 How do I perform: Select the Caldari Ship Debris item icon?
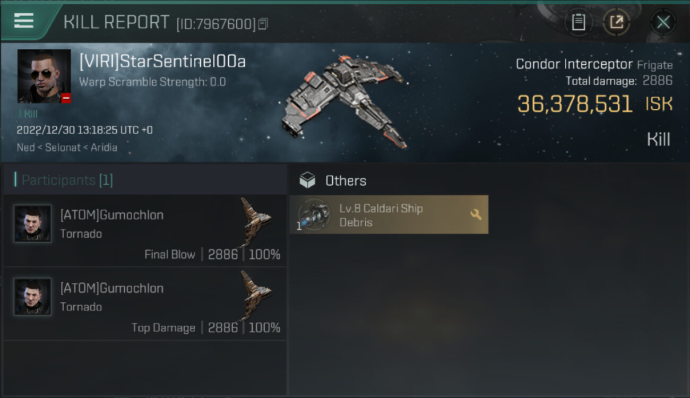coord(314,215)
